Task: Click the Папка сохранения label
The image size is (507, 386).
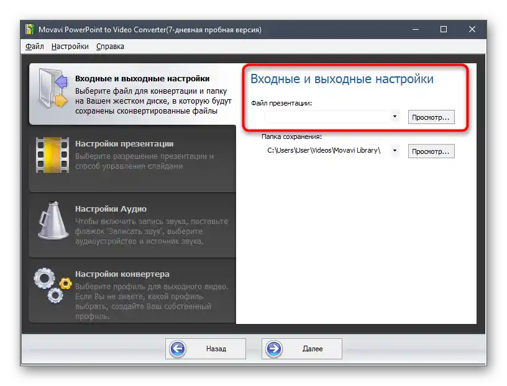Action: pos(291,137)
